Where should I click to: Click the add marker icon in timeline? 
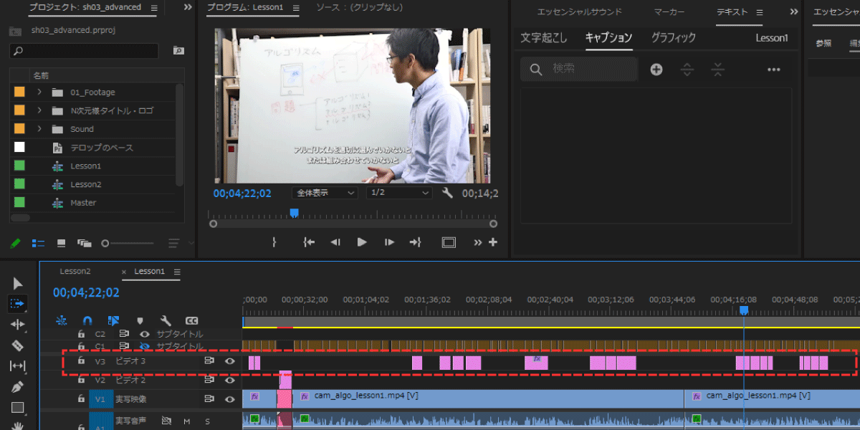tap(140, 320)
